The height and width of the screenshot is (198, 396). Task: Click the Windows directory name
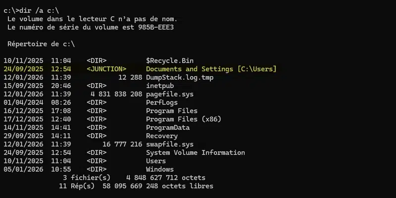[x=159, y=169]
